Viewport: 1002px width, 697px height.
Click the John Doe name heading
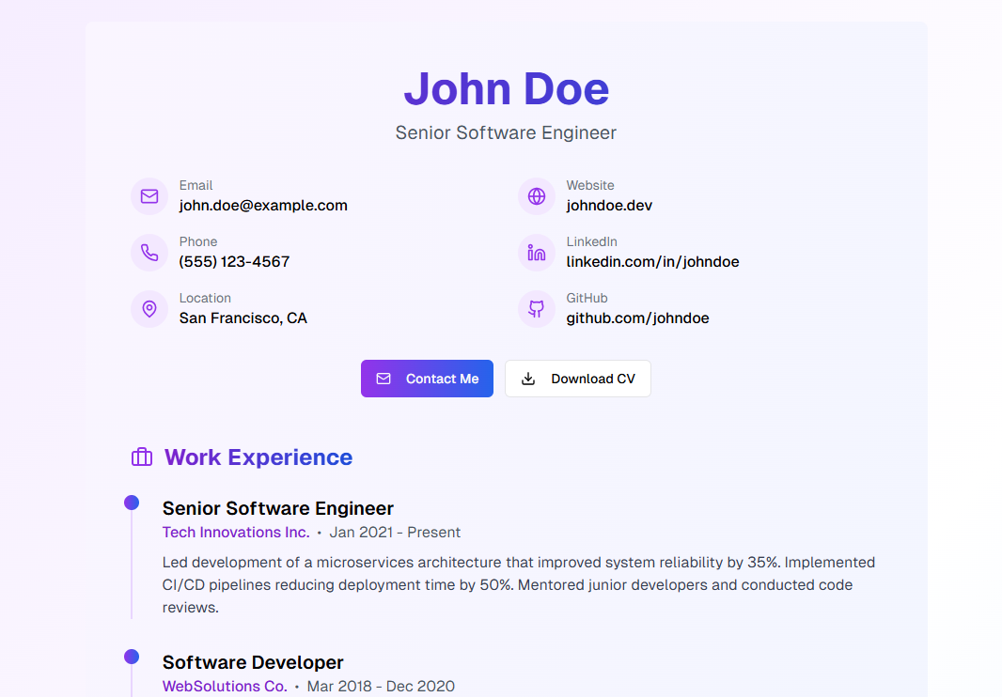coord(507,89)
